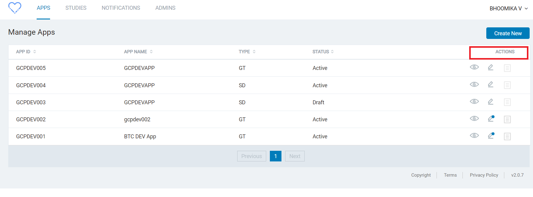Go to Next page
Viewport: 533px width, 197px height.
click(295, 156)
